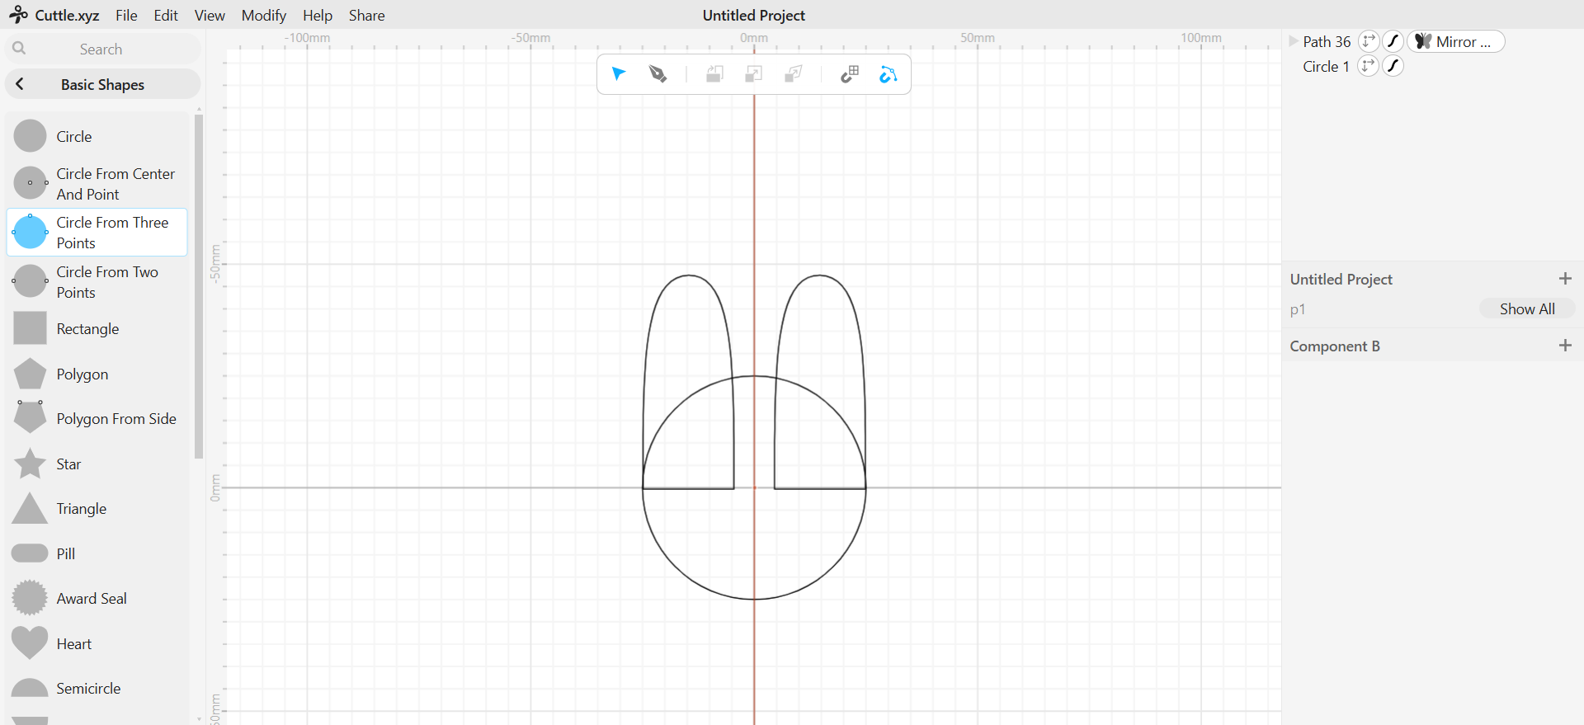Open stroke style for Circle 1
The image size is (1584, 725).
[1393, 66]
